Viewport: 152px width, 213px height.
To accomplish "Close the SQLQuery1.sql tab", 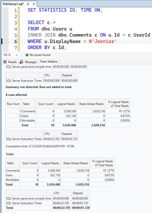I will click(34, 4).
